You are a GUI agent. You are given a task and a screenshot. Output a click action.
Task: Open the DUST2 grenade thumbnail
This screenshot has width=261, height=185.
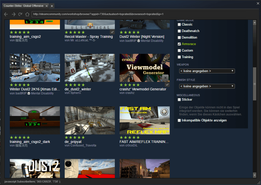tap(35, 168)
